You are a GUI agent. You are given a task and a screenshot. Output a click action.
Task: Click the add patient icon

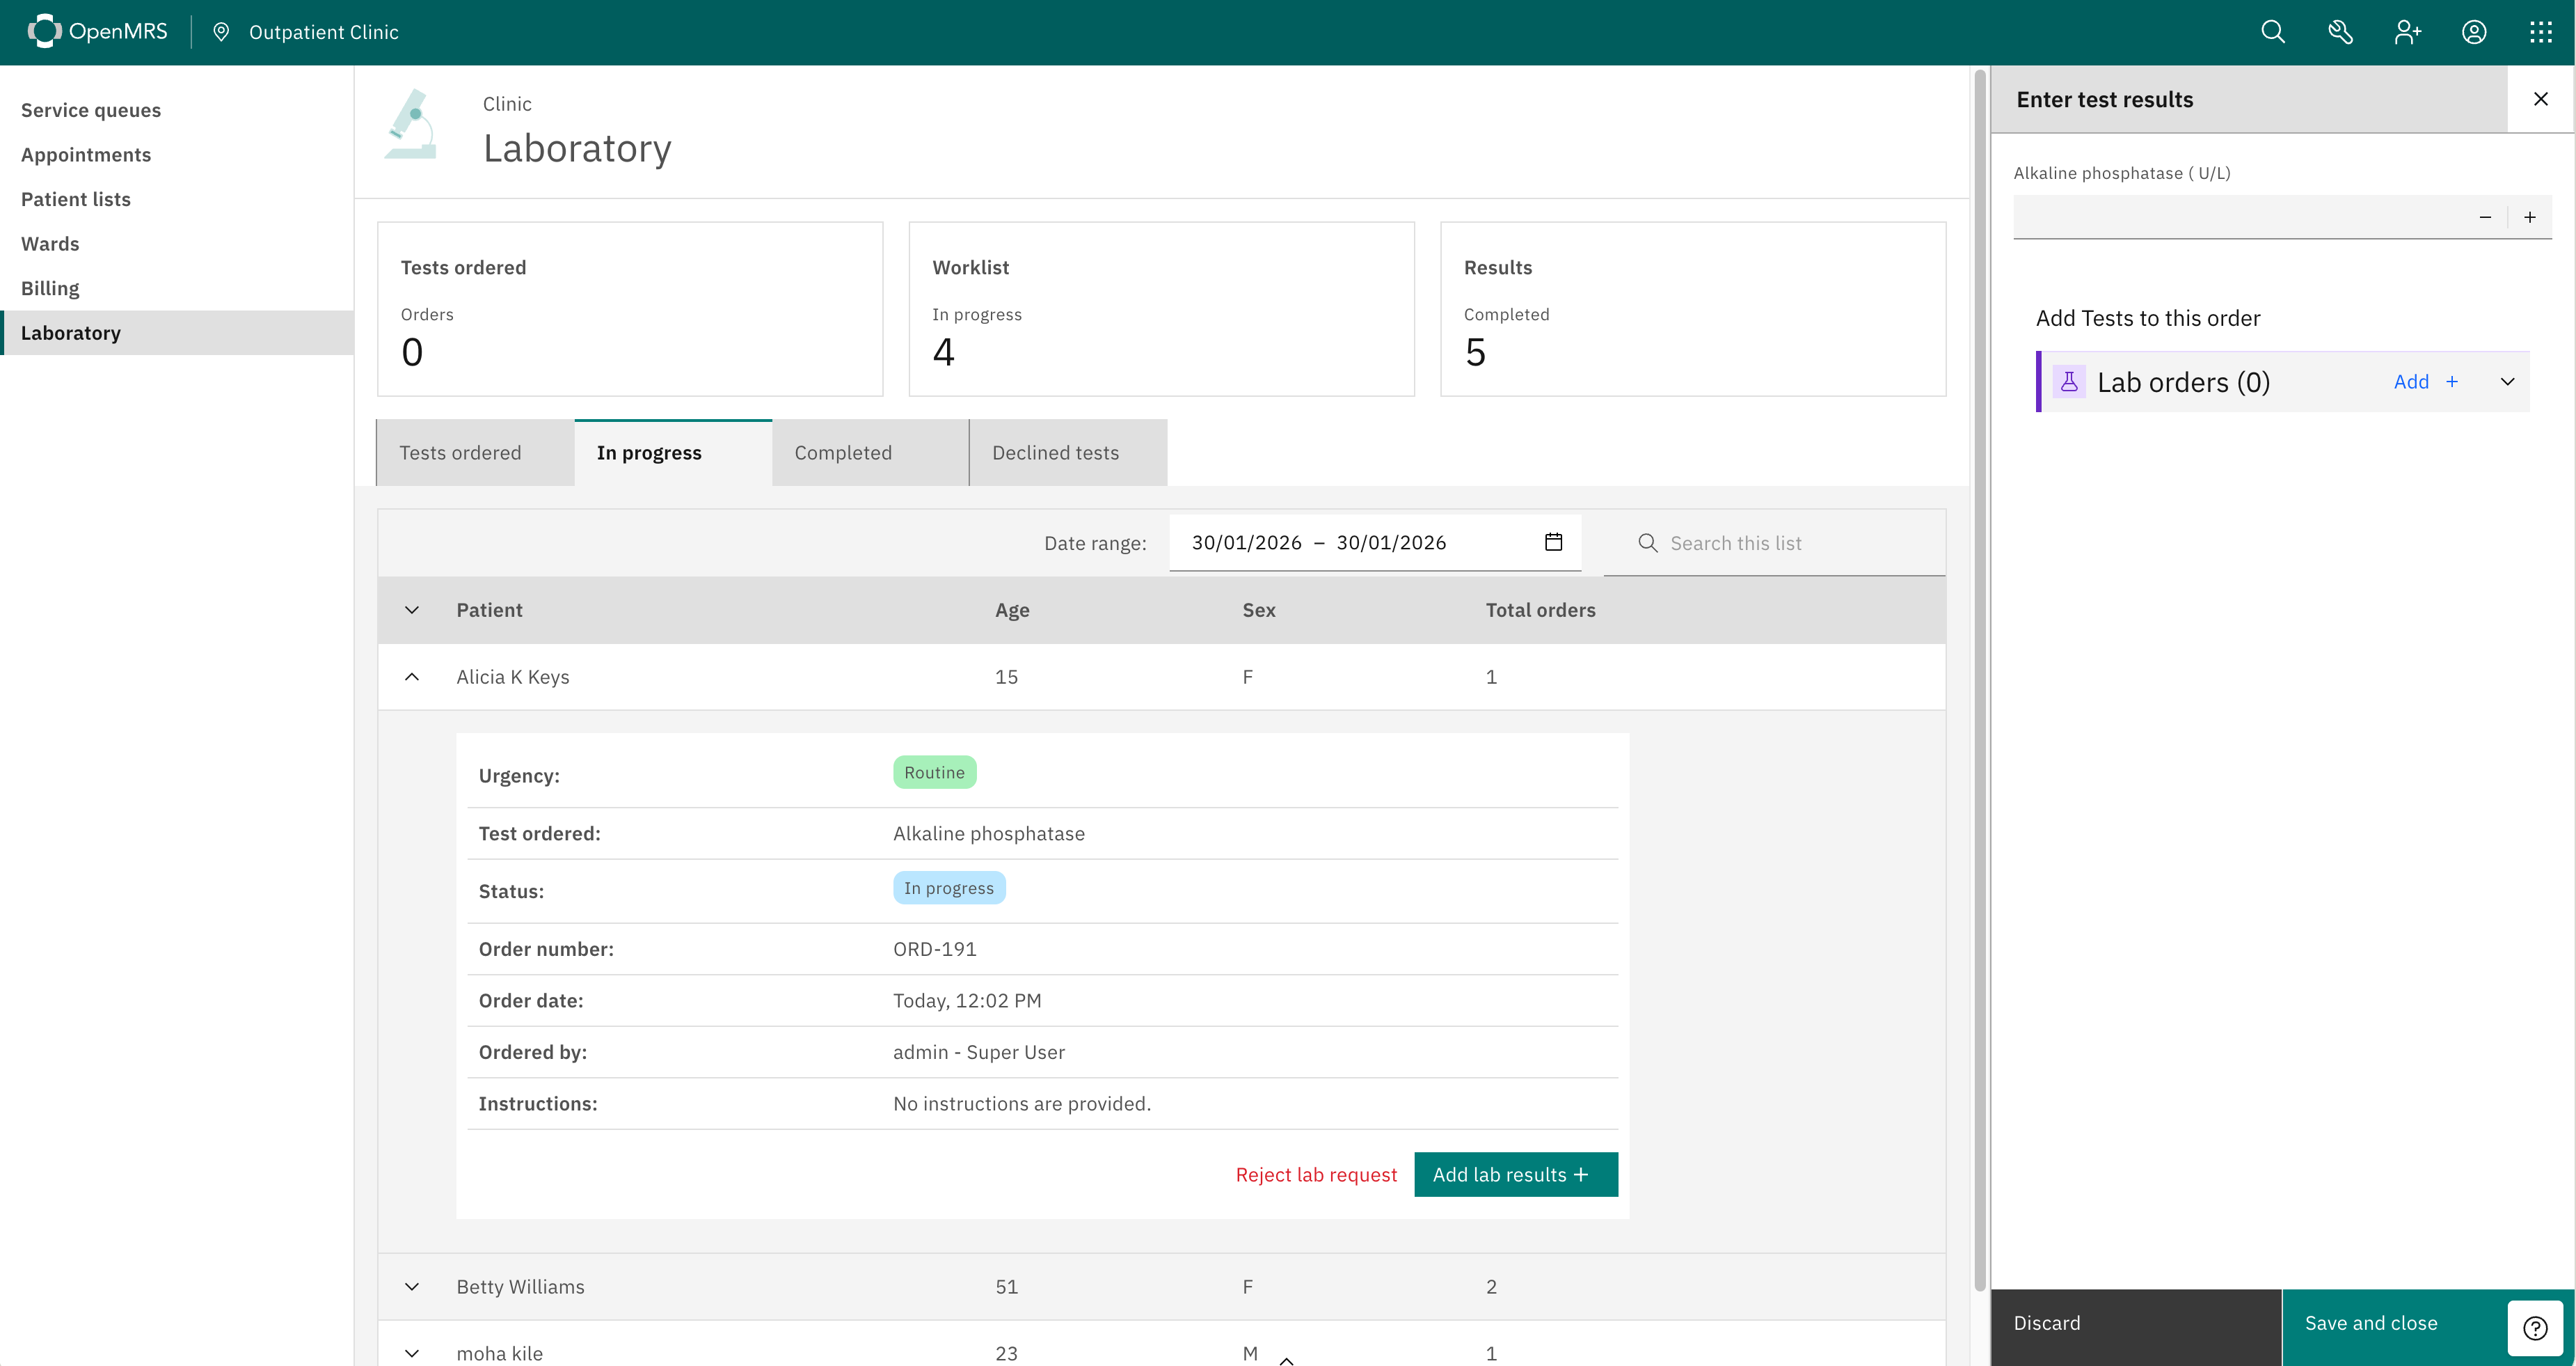2407,32
